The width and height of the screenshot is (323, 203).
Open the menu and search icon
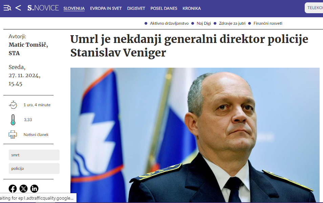point(7,8)
